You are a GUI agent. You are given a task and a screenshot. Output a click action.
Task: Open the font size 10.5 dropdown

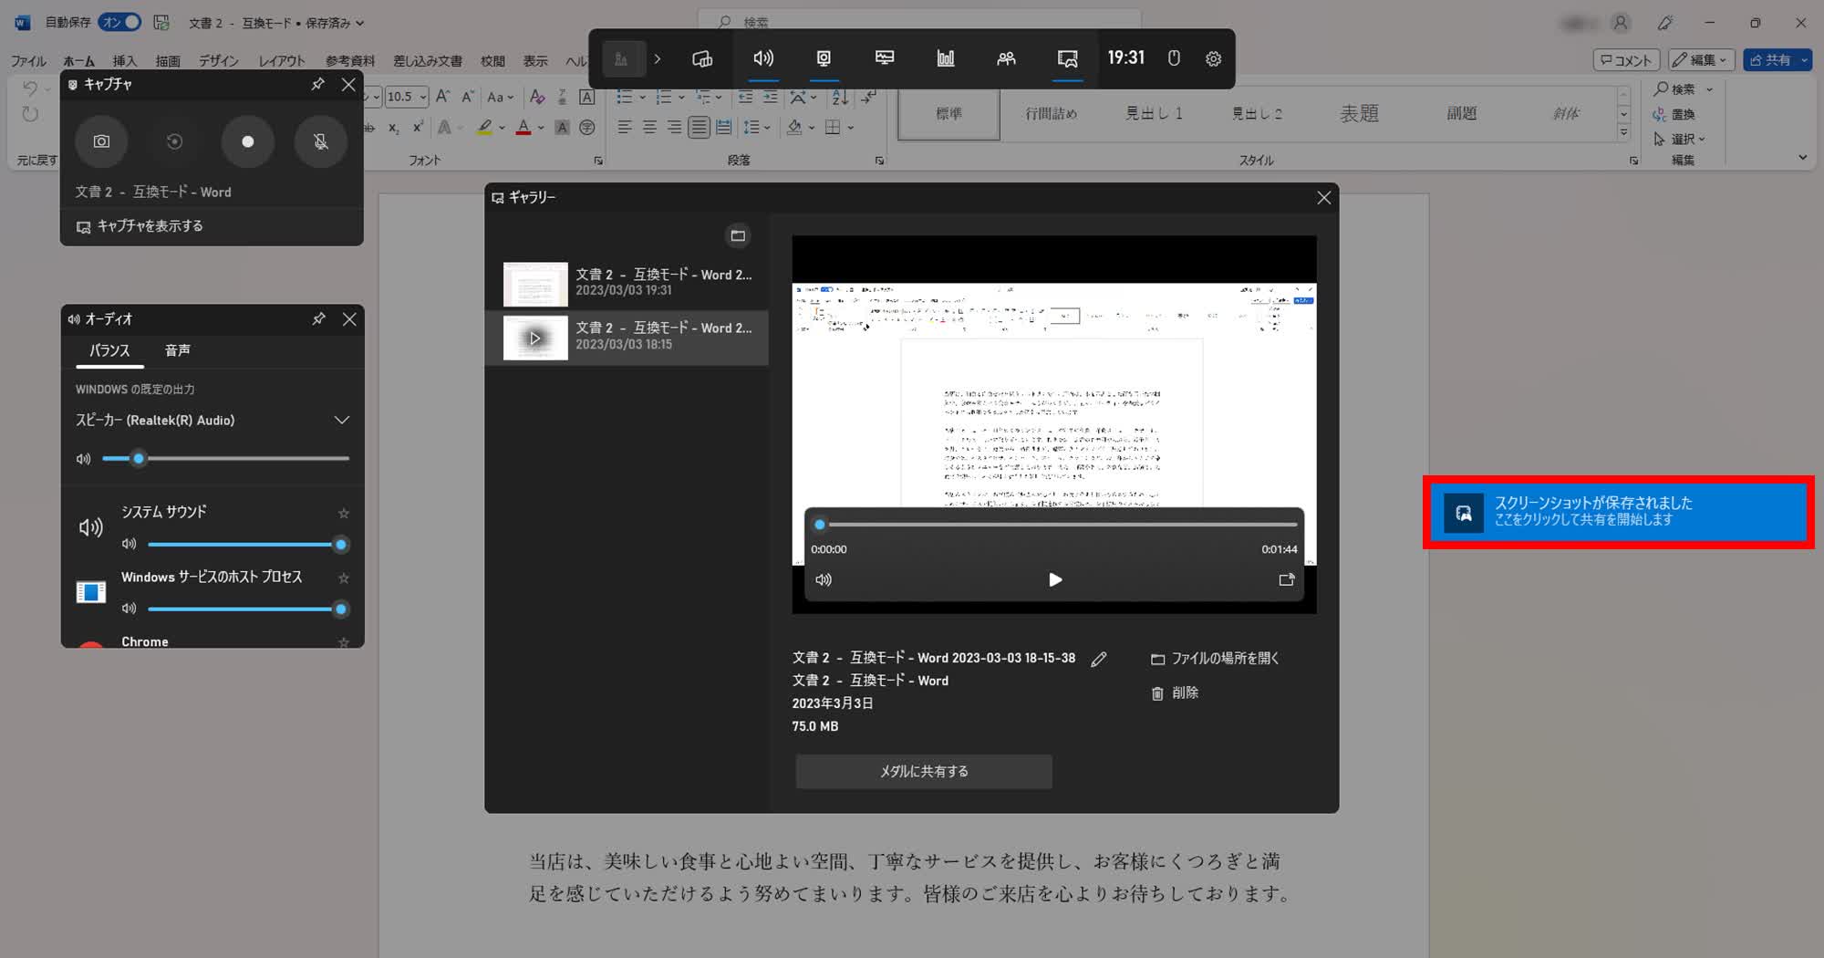[x=423, y=97]
